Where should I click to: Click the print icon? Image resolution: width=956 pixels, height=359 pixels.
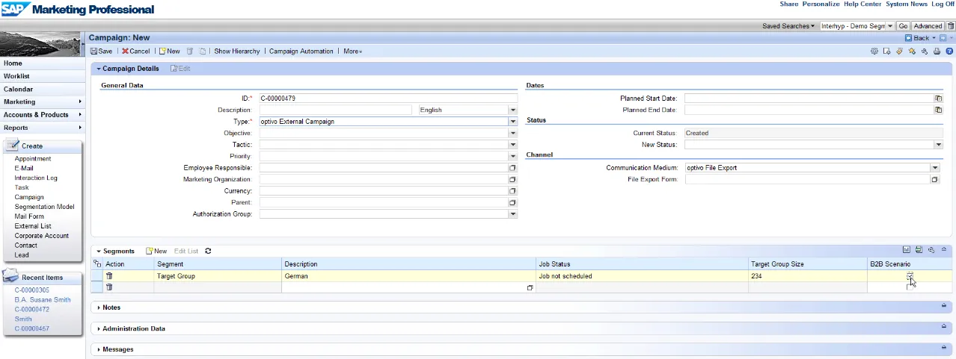point(937,51)
